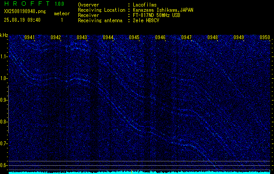Click the 0.7 kHz axis label
The height and width of the screenshot is (174, 274).
pyautogui.click(x=4, y=144)
